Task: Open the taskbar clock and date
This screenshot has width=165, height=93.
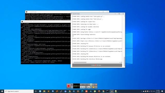Action: (x=158, y=91)
